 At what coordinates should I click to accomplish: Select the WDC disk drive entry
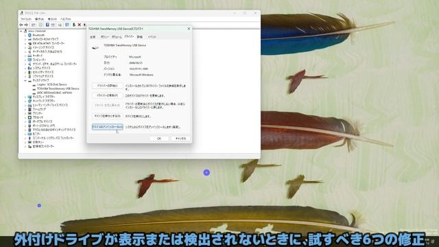tap(54, 93)
